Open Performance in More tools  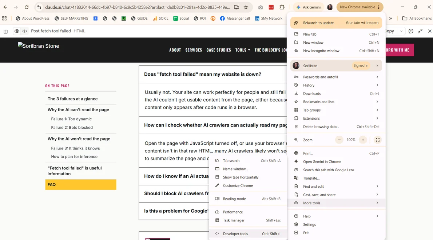coord(248,212)
